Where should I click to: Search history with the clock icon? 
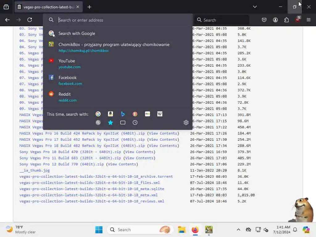(x=135, y=123)
